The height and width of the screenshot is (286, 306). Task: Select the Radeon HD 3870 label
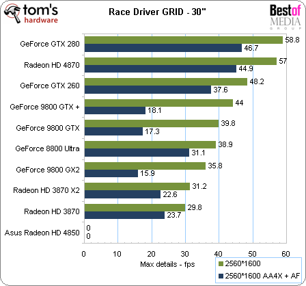coord(52,211)
